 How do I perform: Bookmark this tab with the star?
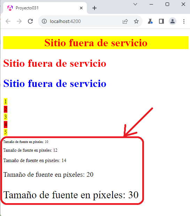pyautogui.click(x=136, y=21)
